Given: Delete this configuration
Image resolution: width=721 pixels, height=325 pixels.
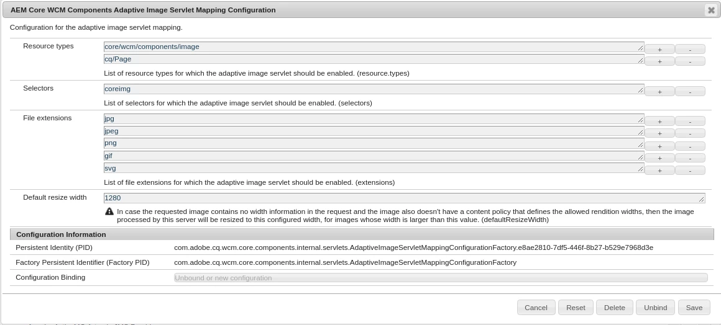Looking at the screenshot, I should (x=614, y=308).
